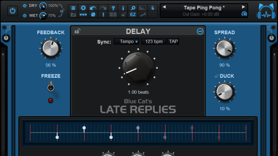
Task: Open the about info icon
Action: point(123,8)
